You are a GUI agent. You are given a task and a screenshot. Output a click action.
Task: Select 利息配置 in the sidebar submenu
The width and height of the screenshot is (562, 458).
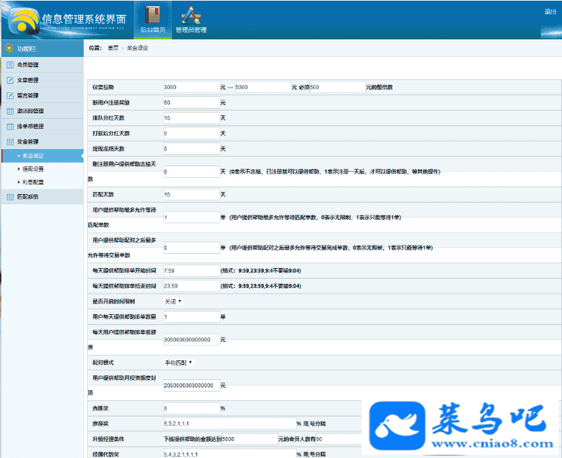pyautogui.click(x=33, y=182)
